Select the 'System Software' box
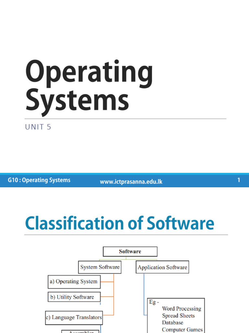Screen dimensions: 249x333 [100, 267]
